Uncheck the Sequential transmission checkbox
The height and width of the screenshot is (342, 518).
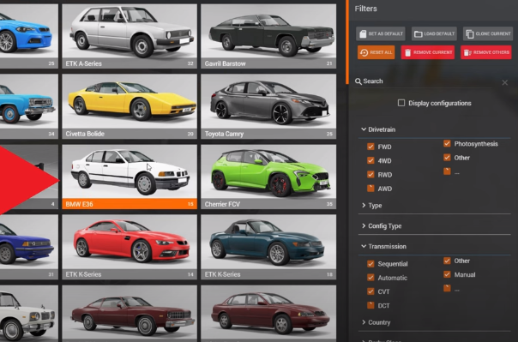pyautogui.click(x=370, y=264)
